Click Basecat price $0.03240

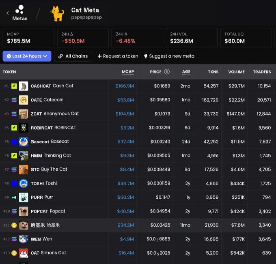pyautogui.click(x=160, y=142)
